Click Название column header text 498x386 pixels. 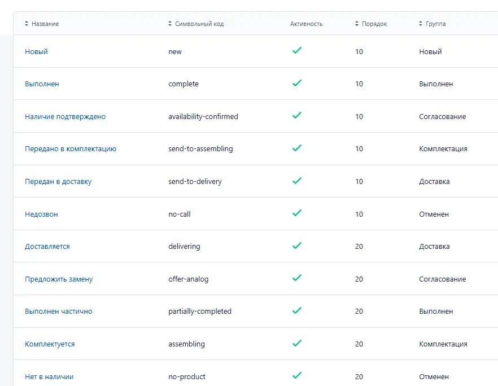pyautogui.click(x=45, y=24)
